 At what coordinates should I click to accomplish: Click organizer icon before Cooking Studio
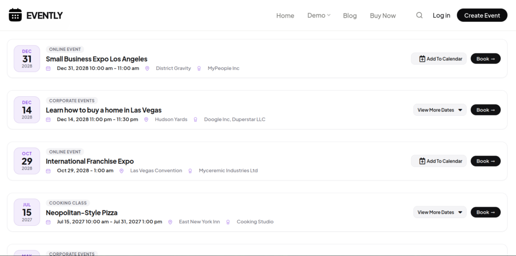(x=228, y=222)
